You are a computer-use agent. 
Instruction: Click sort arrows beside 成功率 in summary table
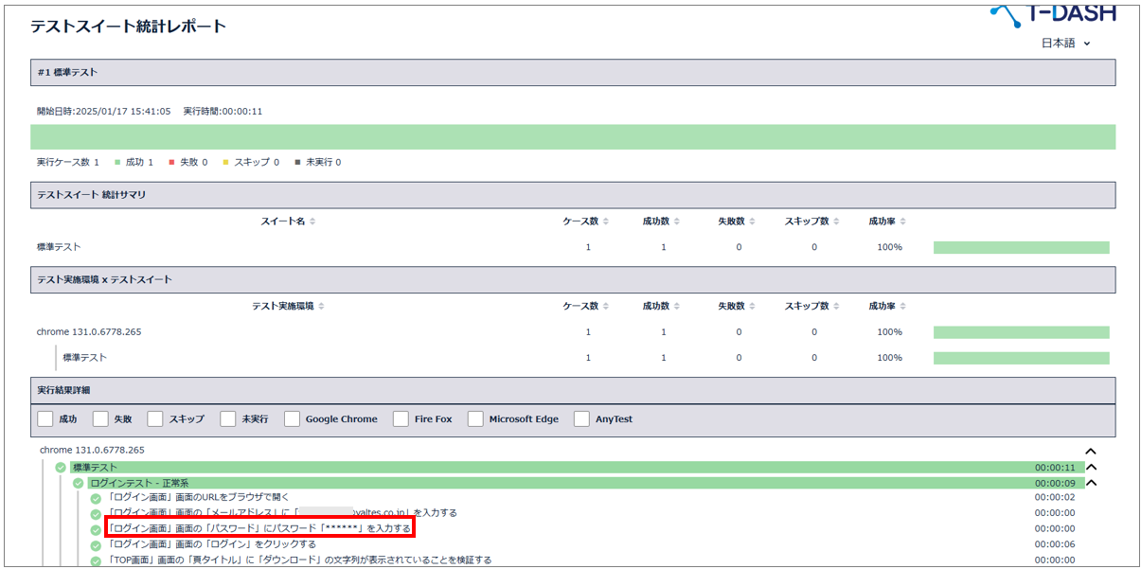903,222
